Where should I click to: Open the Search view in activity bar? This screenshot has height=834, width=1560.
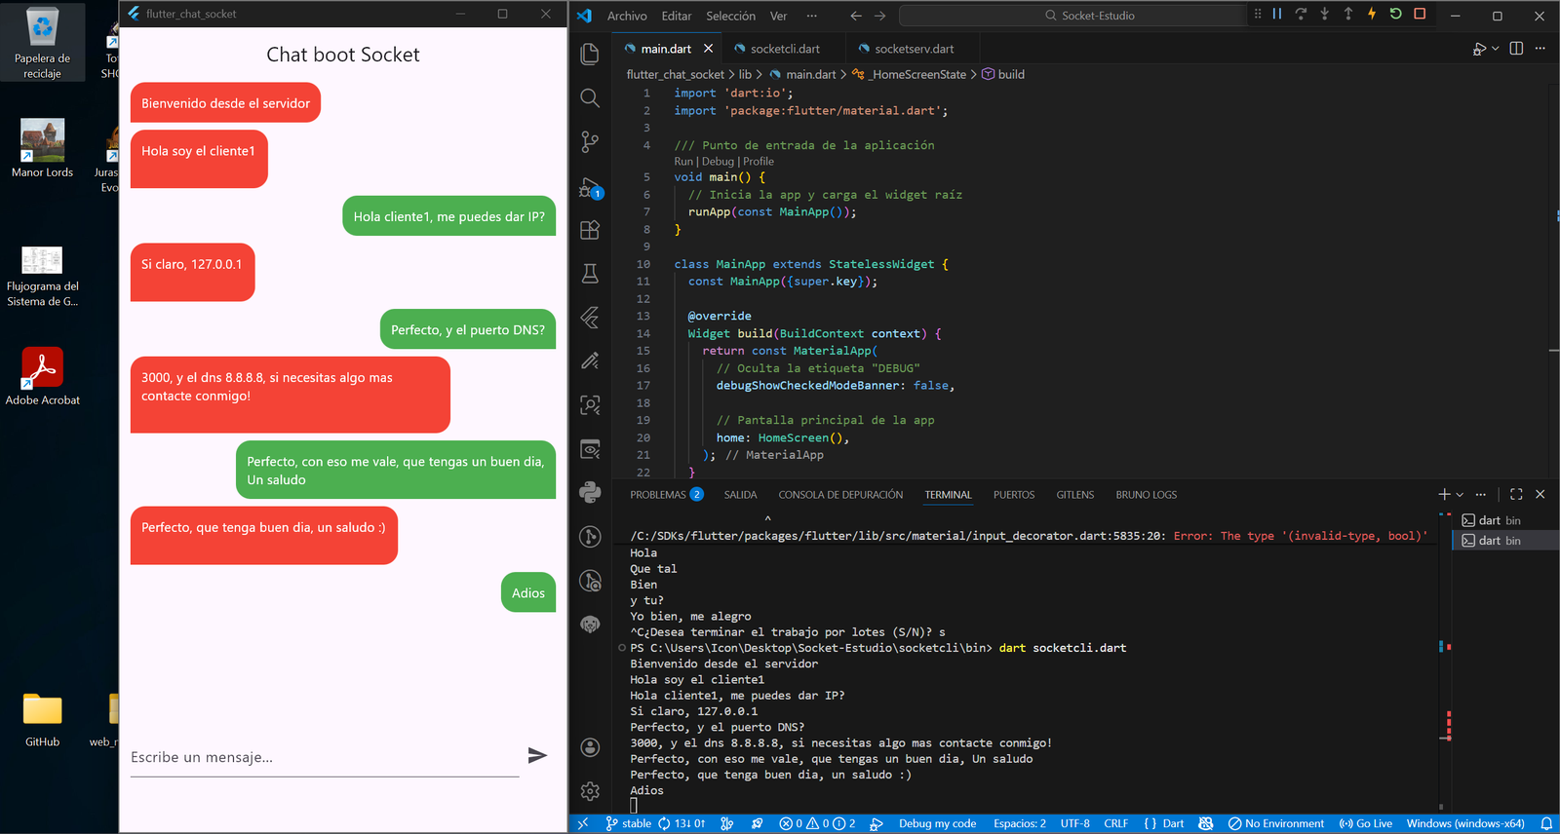pyautogui.click(x=590, y=98)
